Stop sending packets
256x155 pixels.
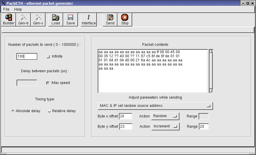[x=125, y=19]
